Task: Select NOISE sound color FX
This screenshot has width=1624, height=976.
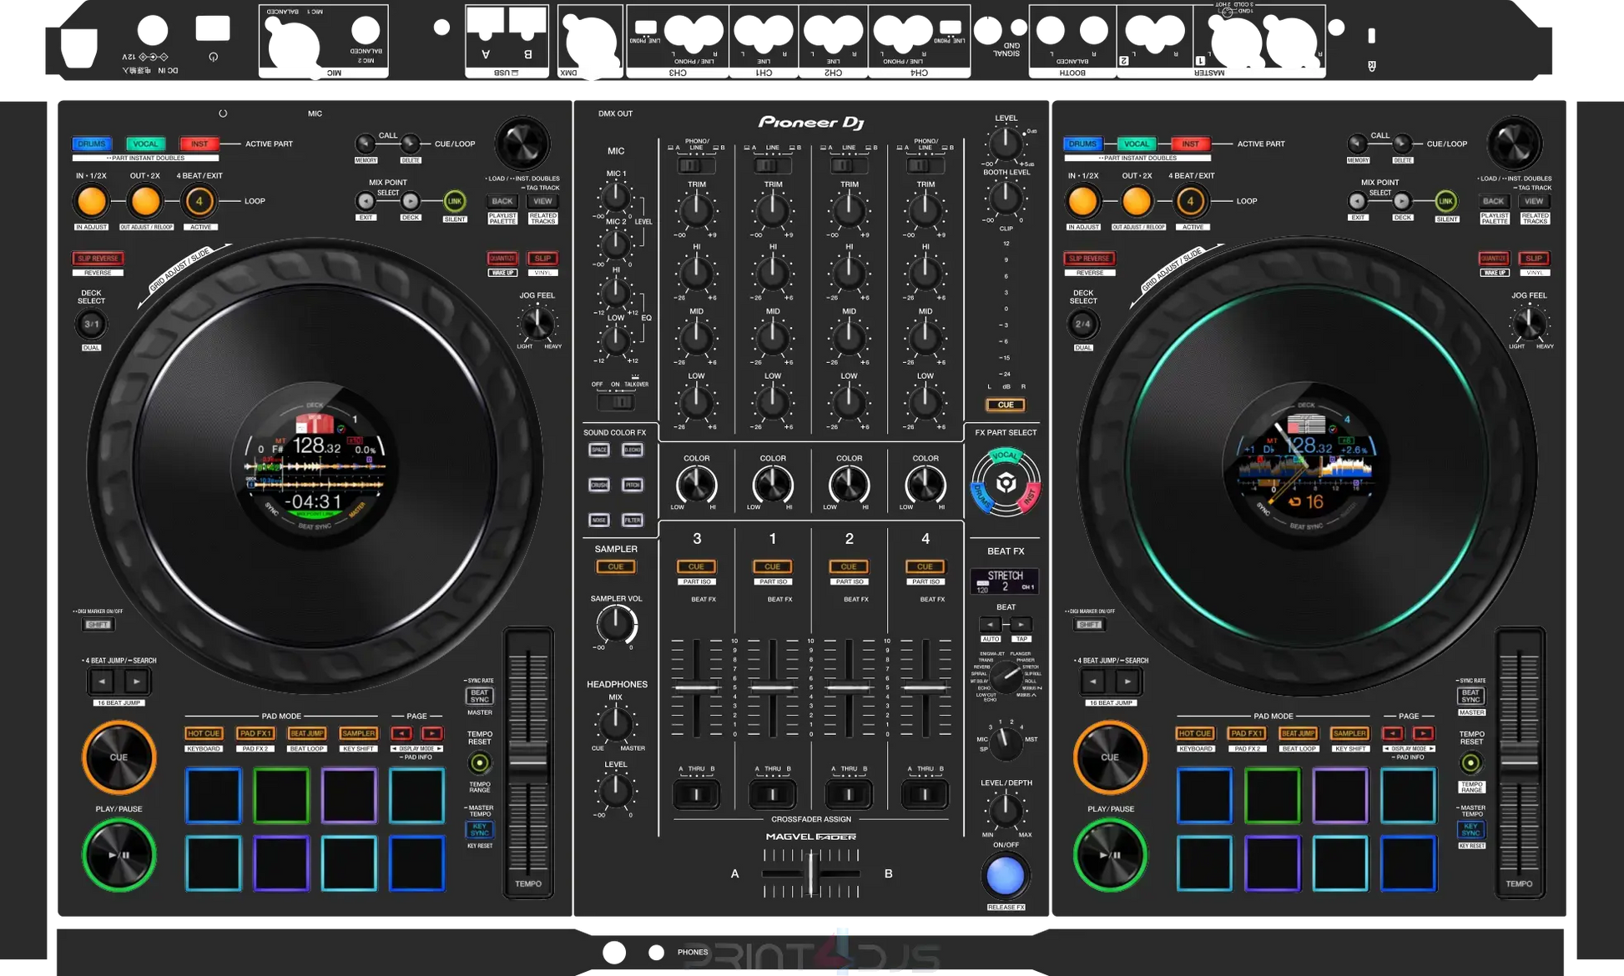Action: pos(599,520)
